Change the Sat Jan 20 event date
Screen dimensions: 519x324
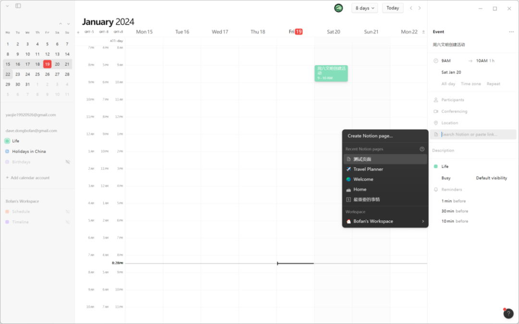451,72
